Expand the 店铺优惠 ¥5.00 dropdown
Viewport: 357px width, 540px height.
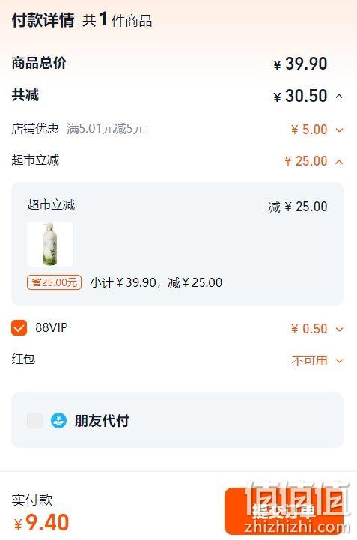point(340,130)
